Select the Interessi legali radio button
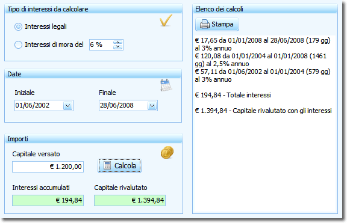The image size is (347, 223). [18, 26]
